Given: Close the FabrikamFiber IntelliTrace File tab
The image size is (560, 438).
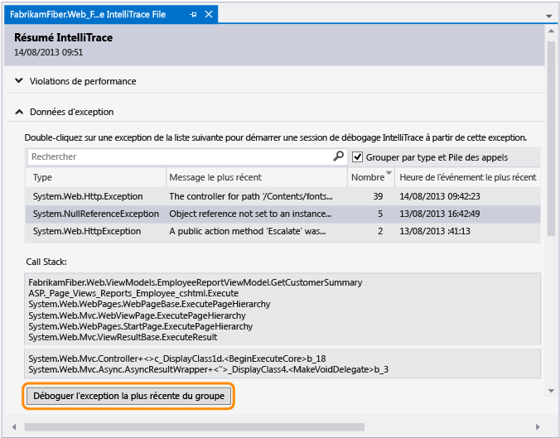Looking at the screenshot, I should [x=209, y=14].
